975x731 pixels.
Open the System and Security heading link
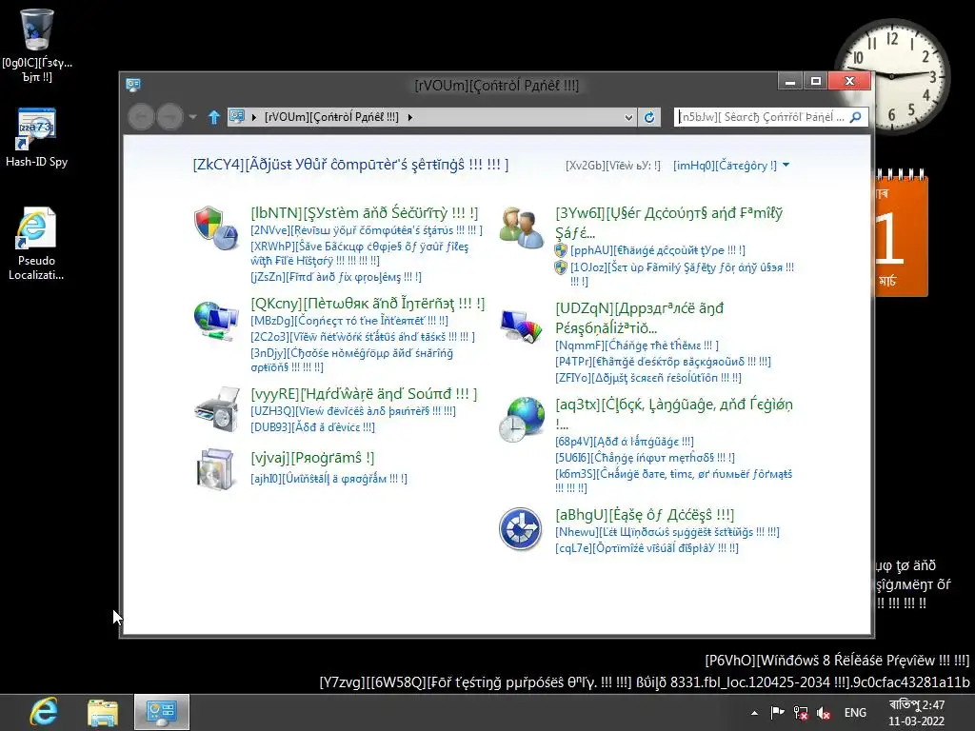365,212
